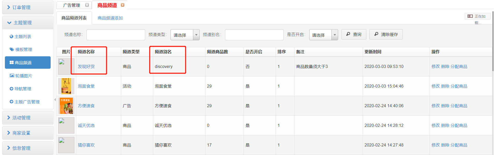Click 删除 in the 泡面食堂 row
The width and height of the screenshot is (496, 155).
(445, 86)
